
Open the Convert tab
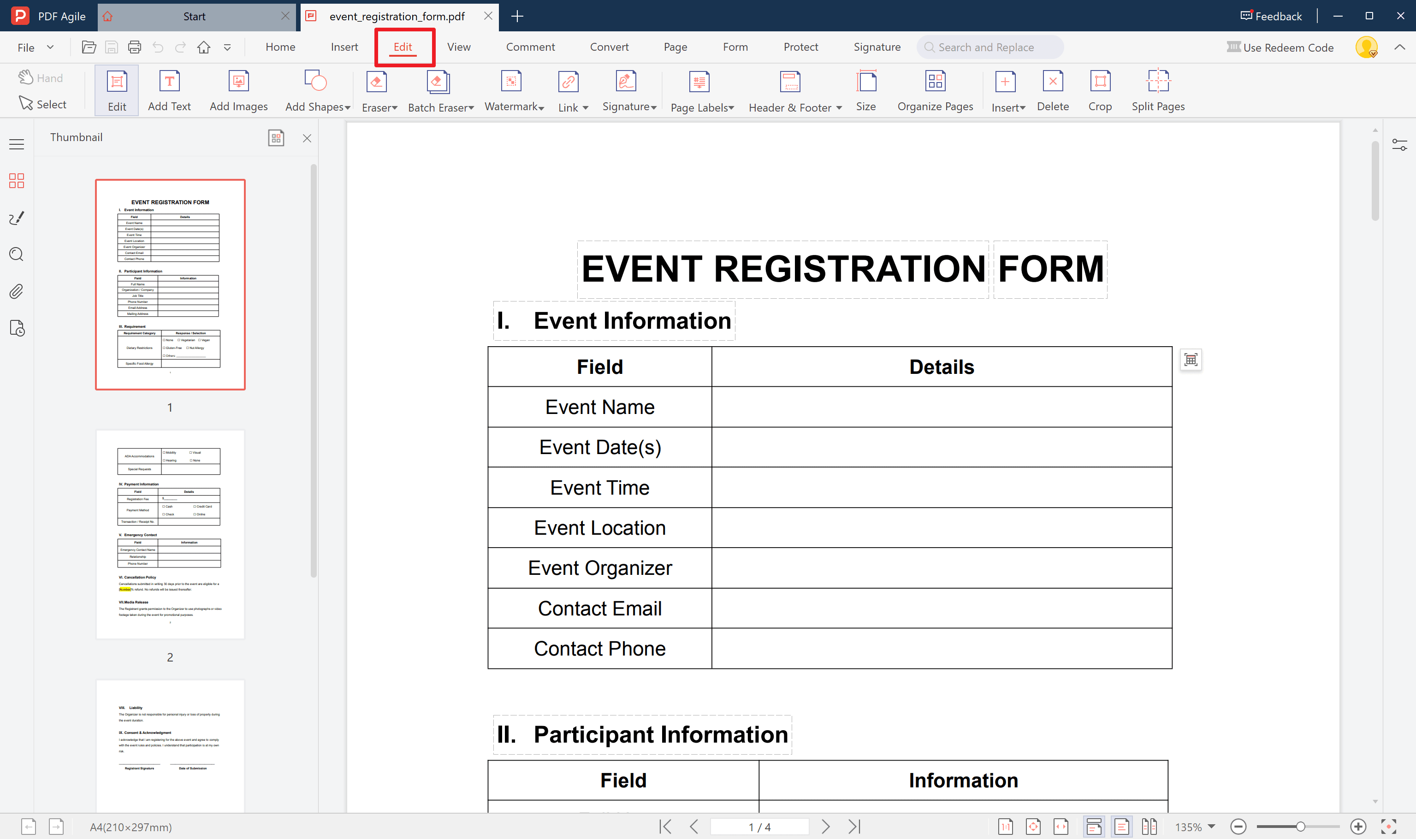click(609, 47)
